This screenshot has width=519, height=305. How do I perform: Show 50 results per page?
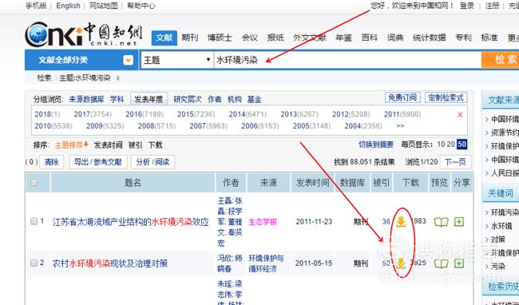(462, 145)
